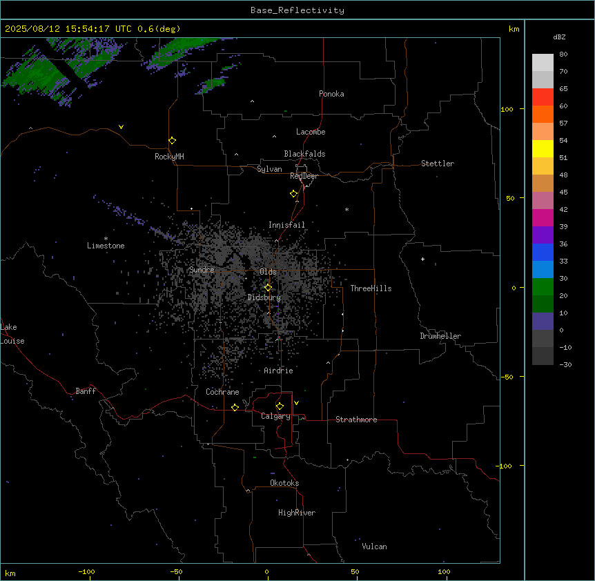Click the -100 km tick on bottom axis

(x=86, y=571)
